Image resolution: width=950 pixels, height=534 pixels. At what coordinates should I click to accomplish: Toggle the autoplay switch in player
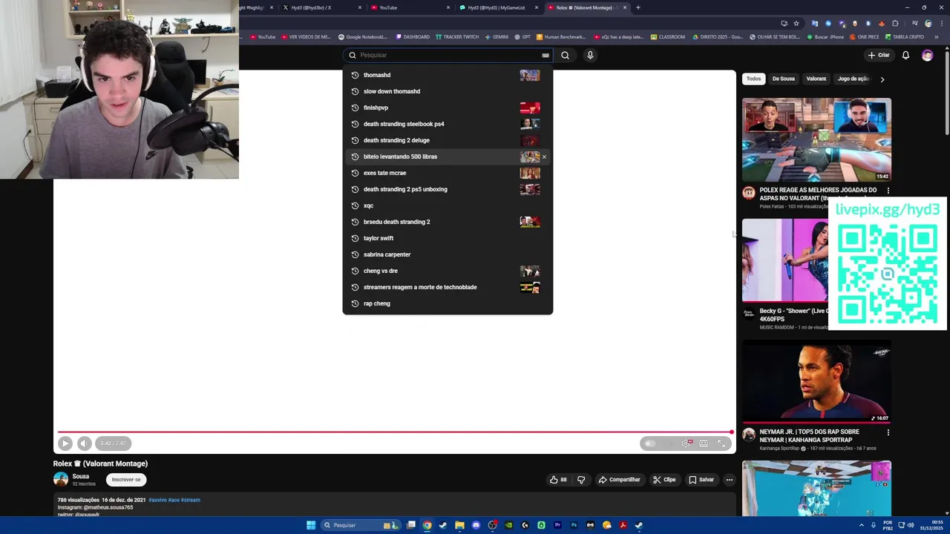[x=650, y=444]
